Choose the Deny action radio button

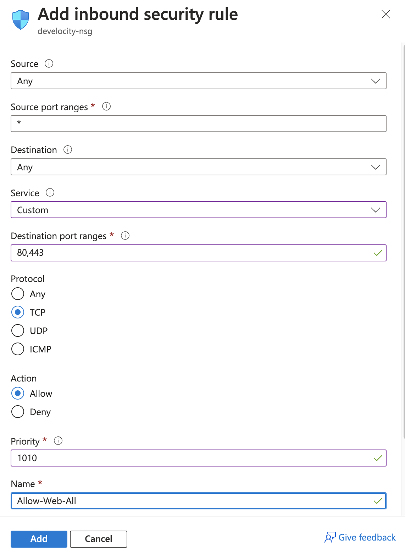(x=18, y=412)
